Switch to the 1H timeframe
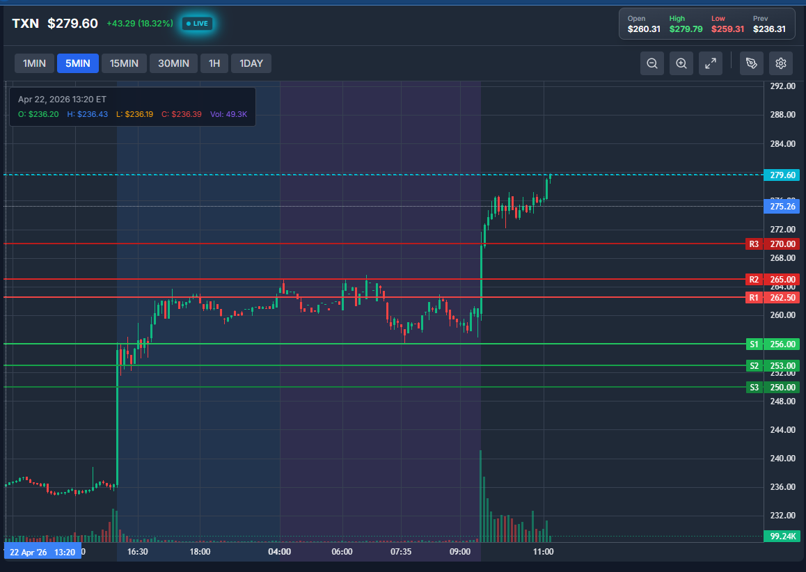806x572 pixels. 214,63
